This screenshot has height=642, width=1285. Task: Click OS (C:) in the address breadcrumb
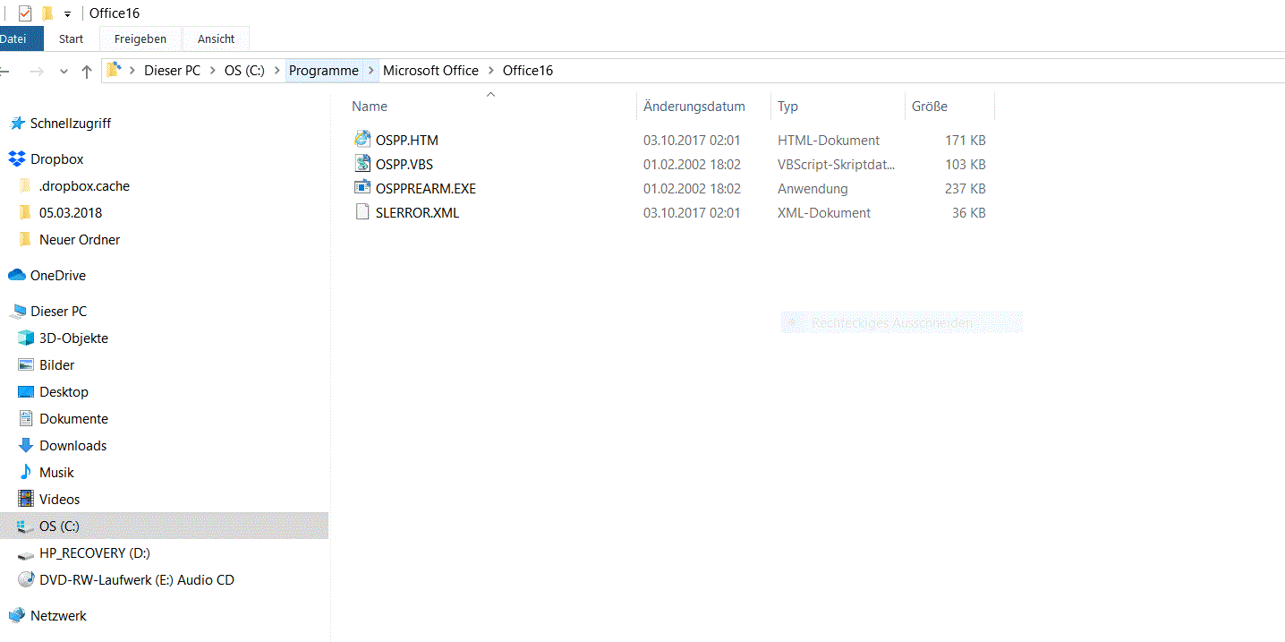[244, 71]
